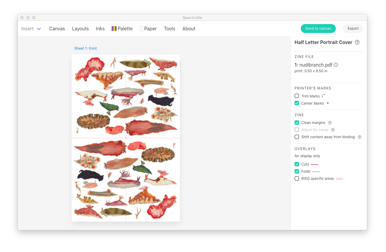Open the Inks menu
This screenshot has width=386, height=252.
click(x=100, y=29)
